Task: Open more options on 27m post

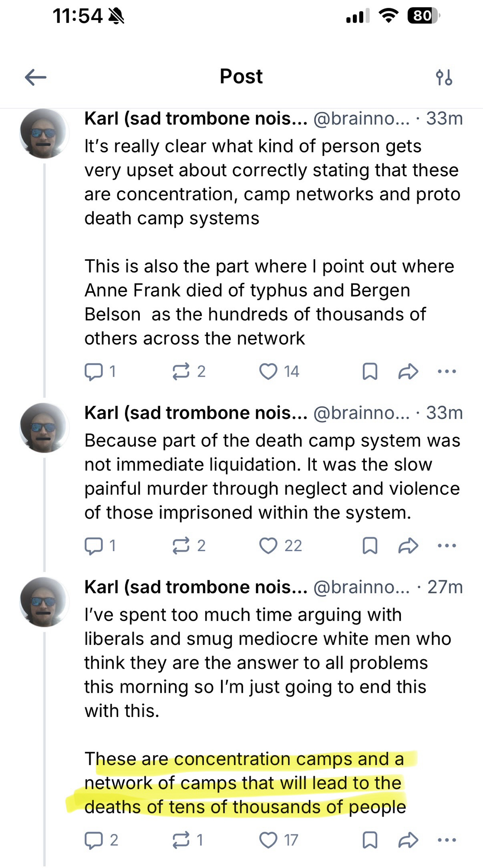Action: (x=447, y=840)
